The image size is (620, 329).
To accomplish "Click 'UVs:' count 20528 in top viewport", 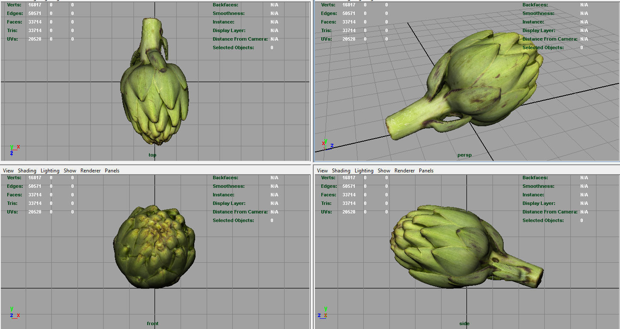I will click(35, 39).
